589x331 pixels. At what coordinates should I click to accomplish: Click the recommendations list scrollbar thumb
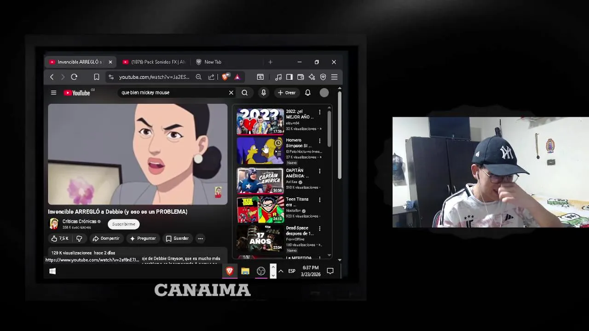click(329, 128)
